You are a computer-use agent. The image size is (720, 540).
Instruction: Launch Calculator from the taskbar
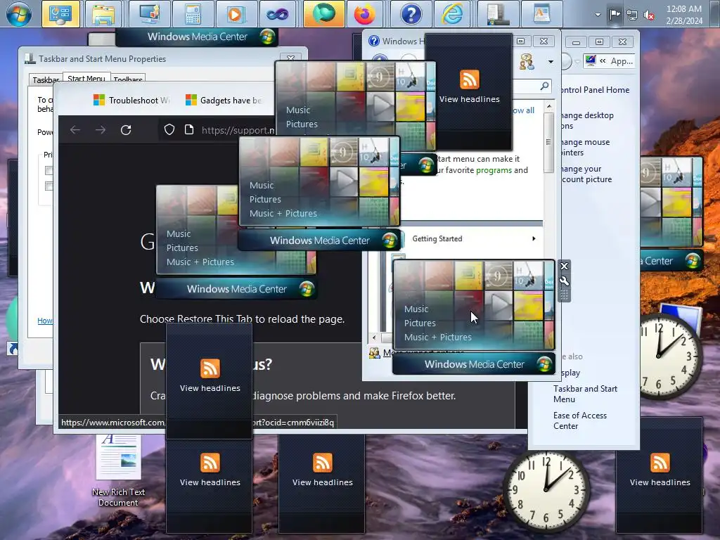[x=193, y=14]
